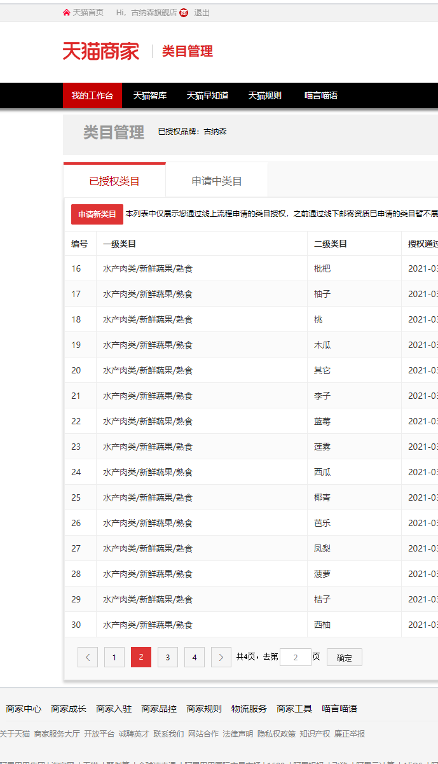Click the 天猫商家 logo
Viewport: 438px width, 764px height.
point(100,52)
